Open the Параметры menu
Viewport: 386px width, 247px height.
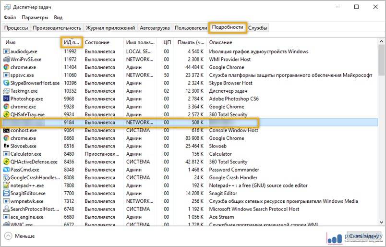tap(35, 17)
